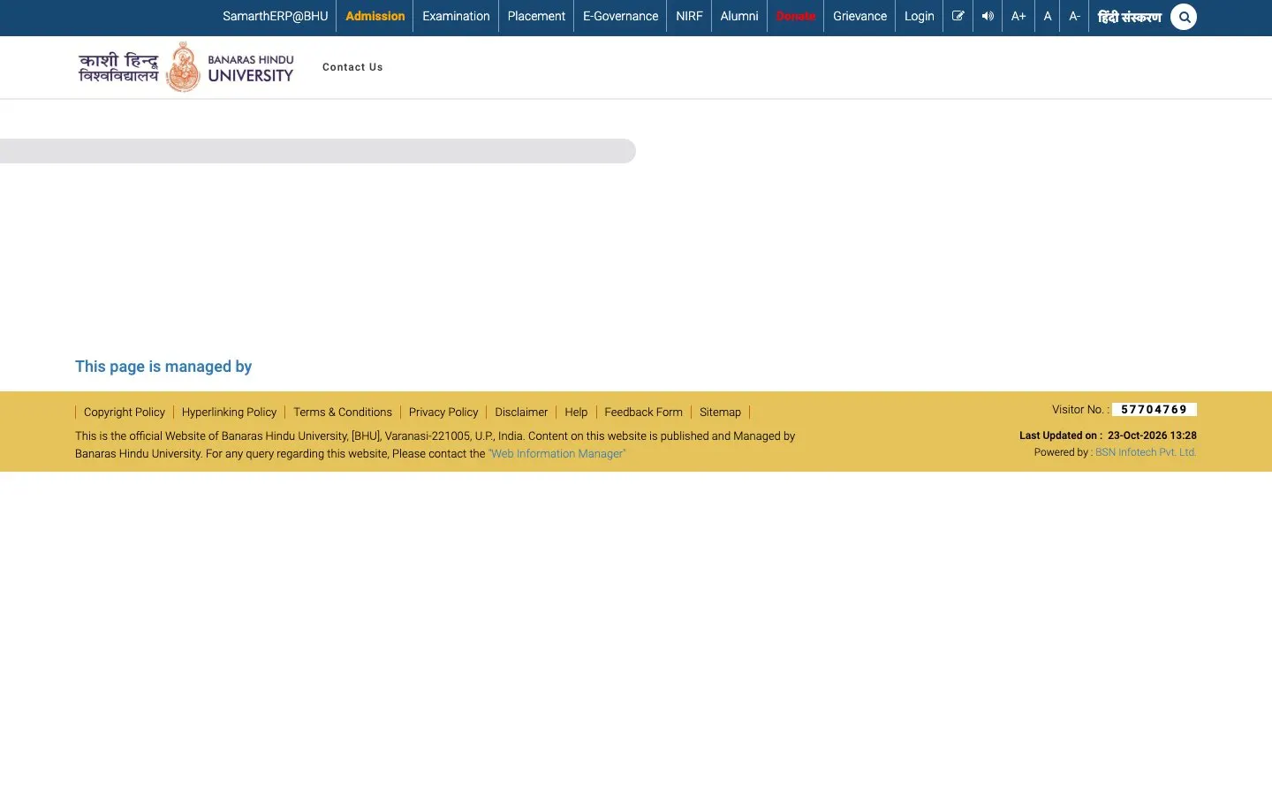Image resolution: width=1272 pixels, height=795 pixels.
Task: Click the Last Updated date 23-Oct-2026 13:28
Action: tap(1152, 435)
